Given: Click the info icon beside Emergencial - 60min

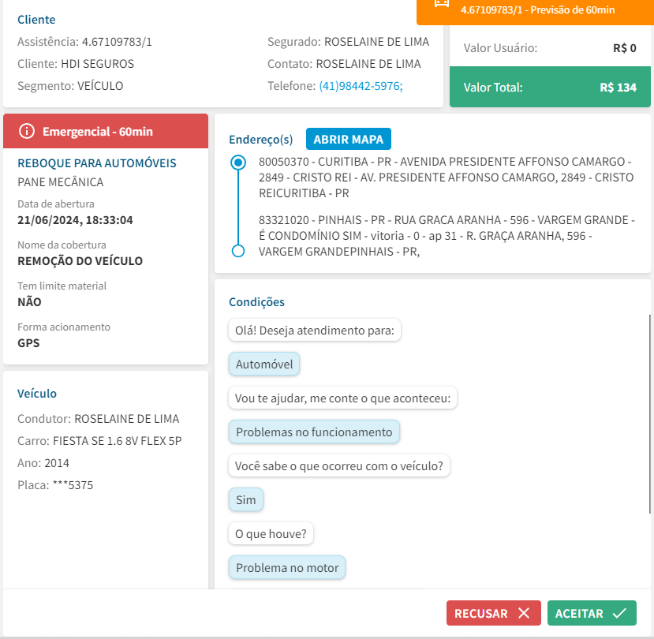Looking at the screenshot, I should pyautogui.click(x=27, y=132).
